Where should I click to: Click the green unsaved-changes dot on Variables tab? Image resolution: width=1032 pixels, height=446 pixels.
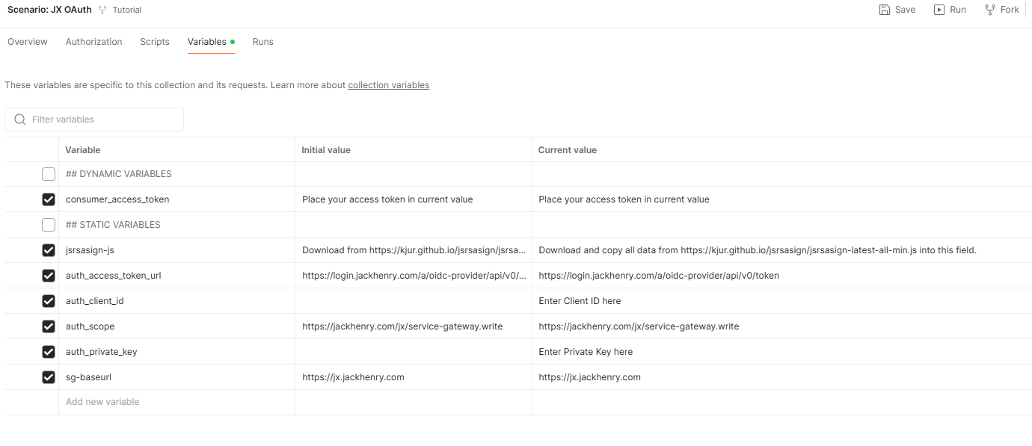pyautogui.click(x=233, y=41)
